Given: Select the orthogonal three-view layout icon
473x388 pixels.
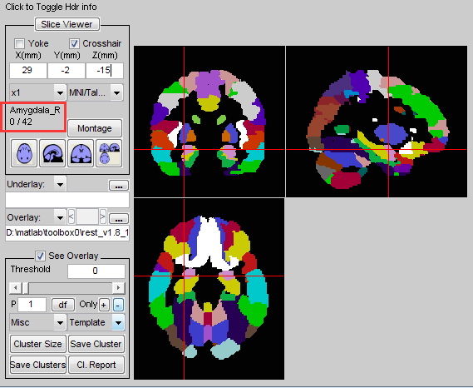Looking at the screenshot, I should pos(109,153).
